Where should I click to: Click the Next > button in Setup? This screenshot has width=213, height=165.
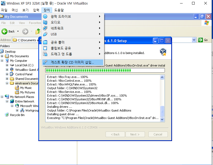[x=135, y=134]
